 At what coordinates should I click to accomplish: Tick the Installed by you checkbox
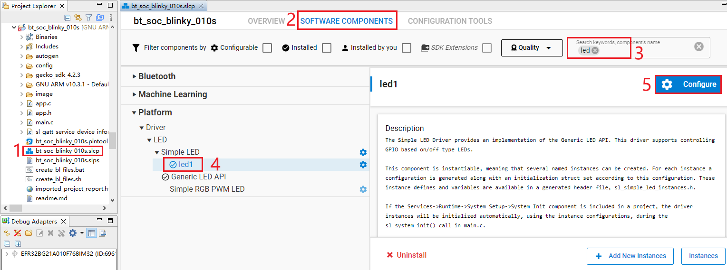pos(407,48)
